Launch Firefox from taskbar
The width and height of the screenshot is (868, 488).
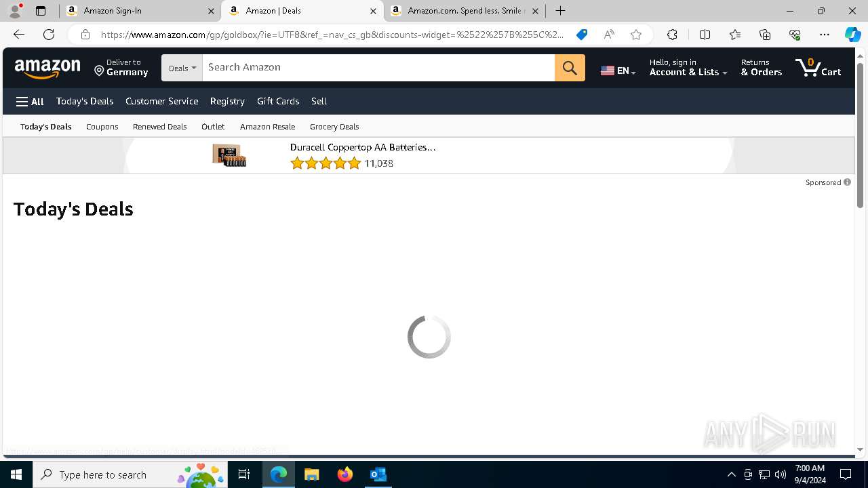coord(345,474)
